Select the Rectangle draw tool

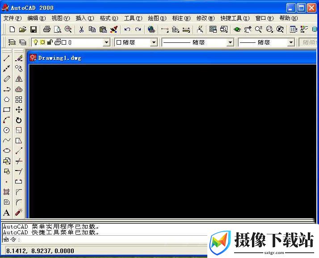pyautogui.click(x=7, y=110)
